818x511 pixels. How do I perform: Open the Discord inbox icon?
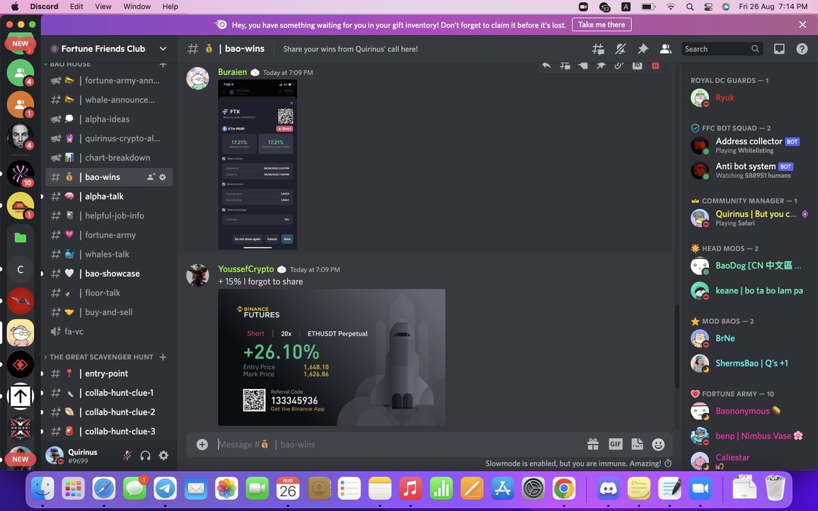click(x=779, y=49)
